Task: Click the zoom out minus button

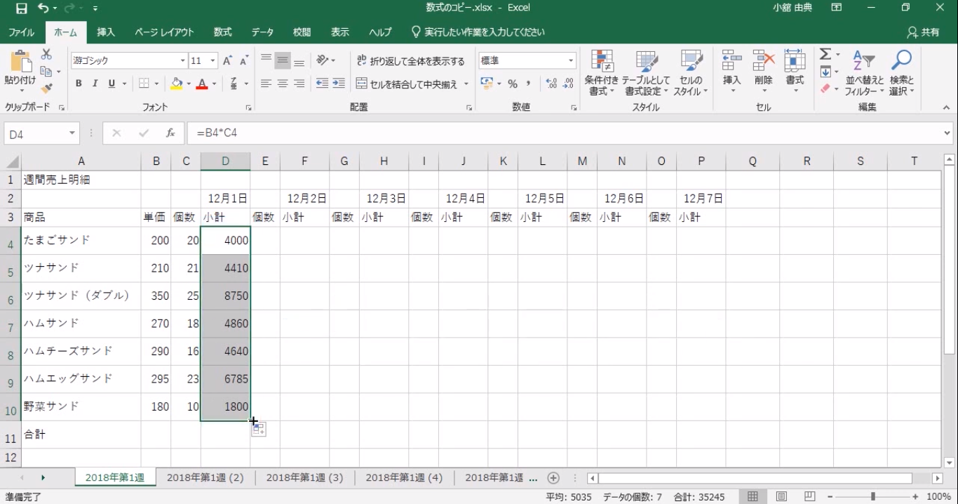Action: [x=831, y=496]
